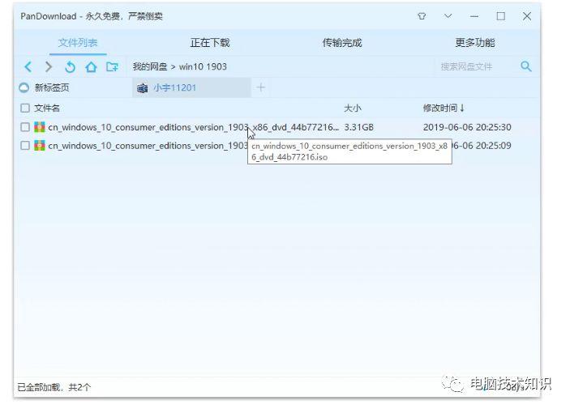Select file cn_windows_10..._x86_dvd_44b77216
Image resolution: width=570 pixels, height=409 pixels.
(x=193, y=127)
